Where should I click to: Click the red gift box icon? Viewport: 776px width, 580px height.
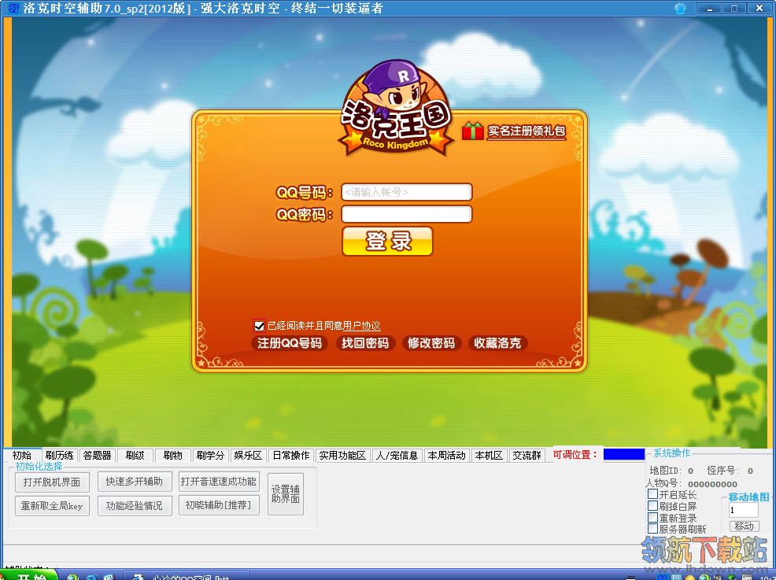tap(473, 131)
